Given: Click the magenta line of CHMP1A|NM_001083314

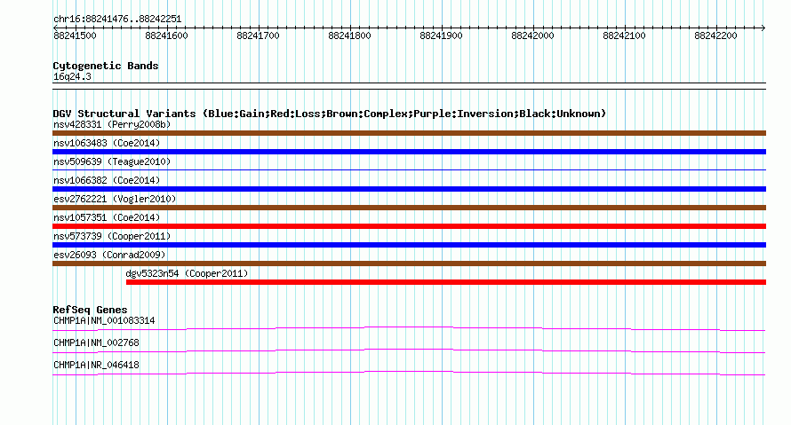Looking at the screenshot, I should [x=409, y=329].
